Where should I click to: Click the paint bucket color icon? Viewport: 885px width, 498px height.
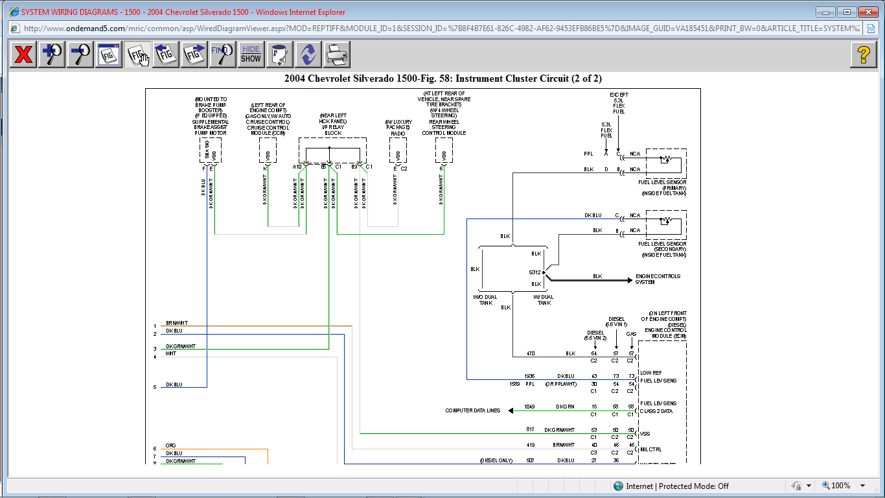[280, 54]
